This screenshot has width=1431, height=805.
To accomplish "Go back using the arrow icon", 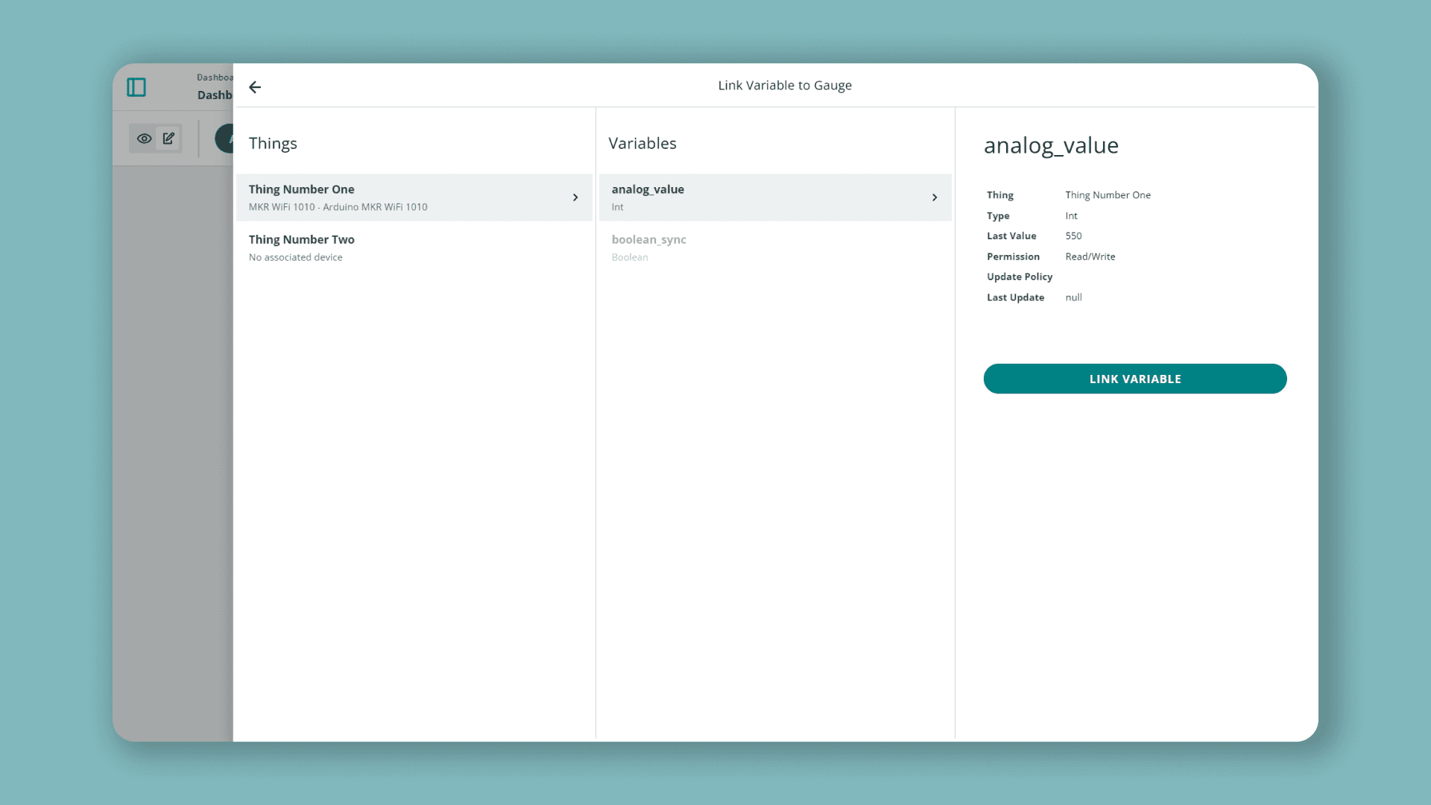I will (256, 87).
